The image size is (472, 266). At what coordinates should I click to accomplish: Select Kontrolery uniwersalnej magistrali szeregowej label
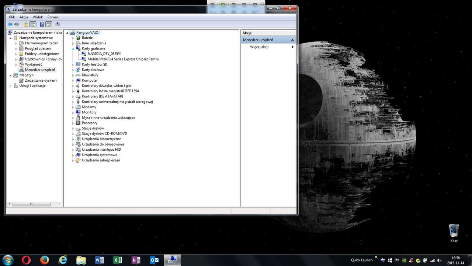point(117,102)
